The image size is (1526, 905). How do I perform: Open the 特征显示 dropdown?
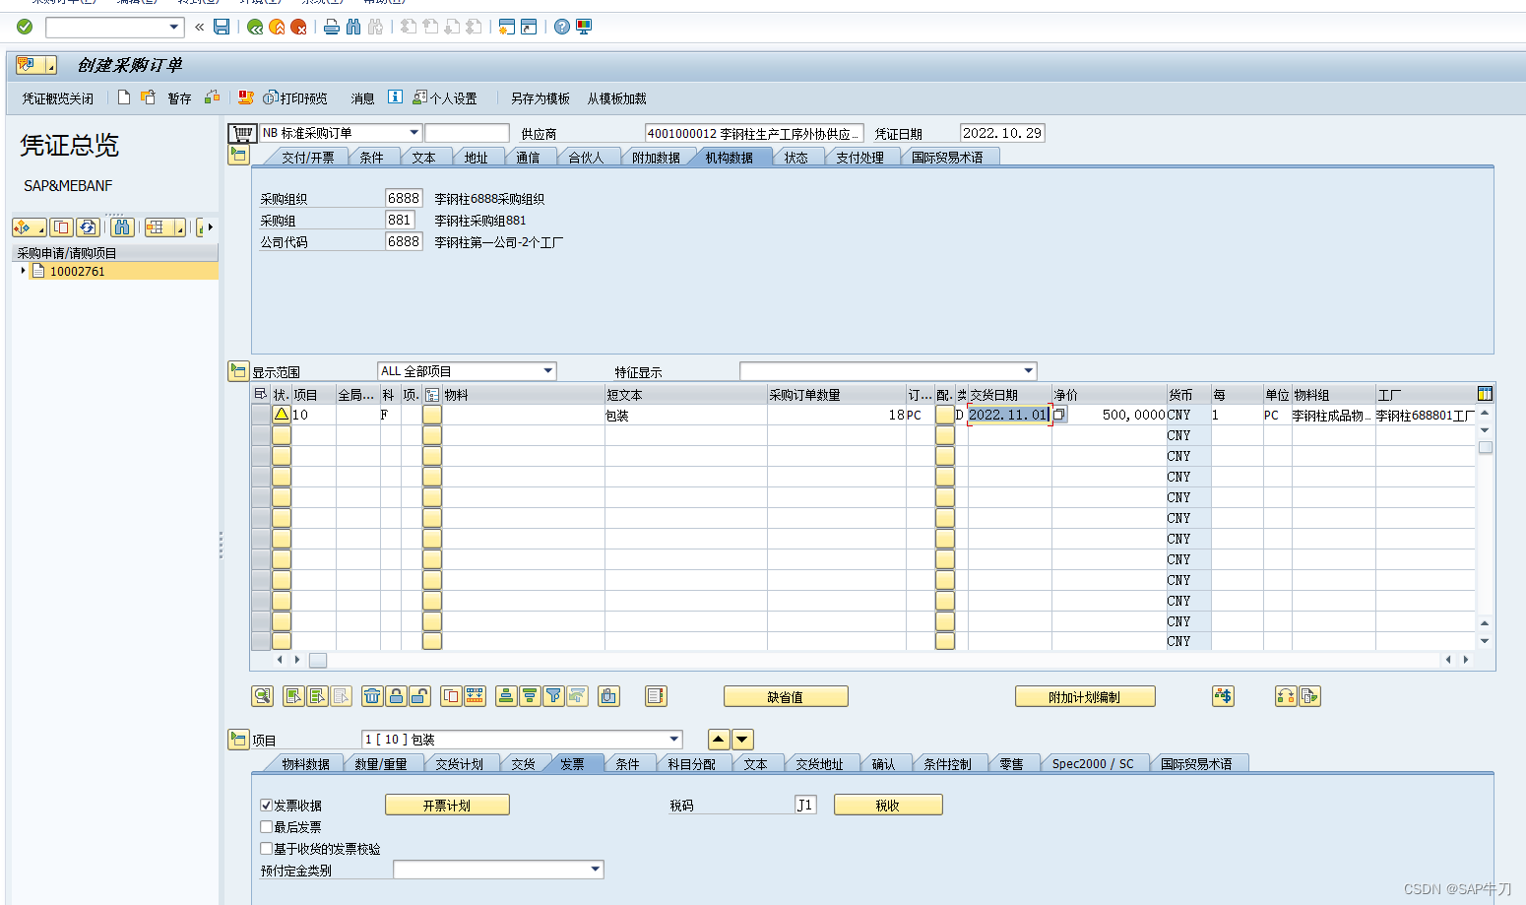pyautogui.click(x=1029, y=371)
